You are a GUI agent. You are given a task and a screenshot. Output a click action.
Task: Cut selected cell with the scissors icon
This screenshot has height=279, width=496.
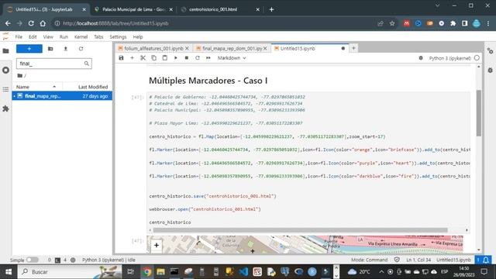pyautogui.click(x=143, y=58)
